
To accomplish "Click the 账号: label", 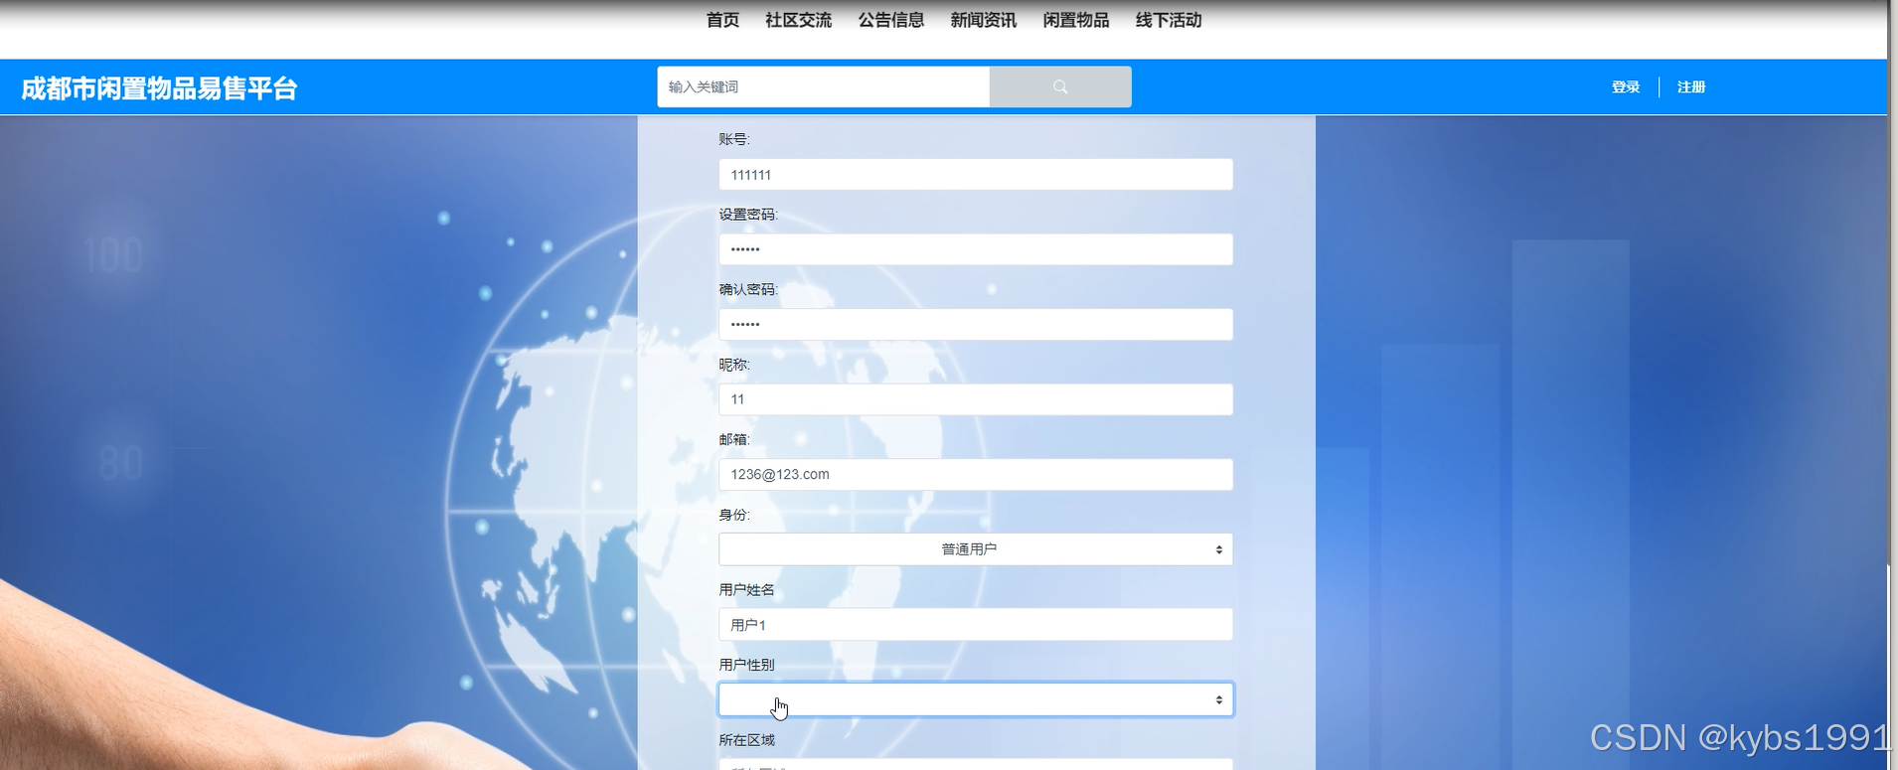I will (x=734, y=139).
